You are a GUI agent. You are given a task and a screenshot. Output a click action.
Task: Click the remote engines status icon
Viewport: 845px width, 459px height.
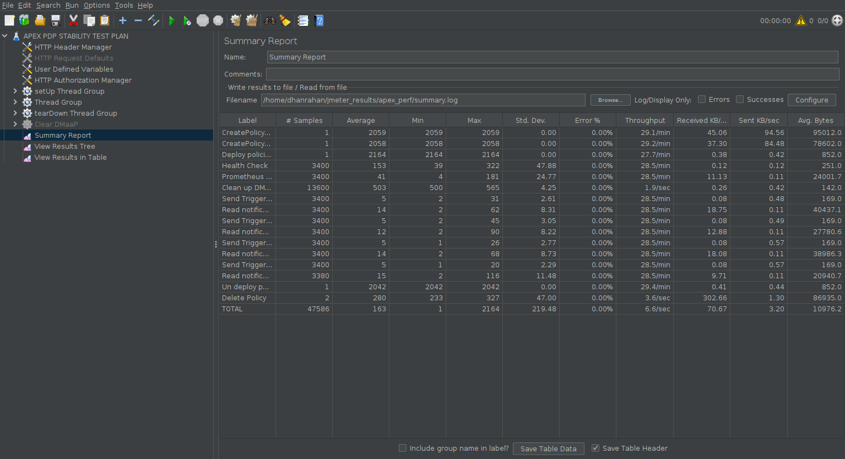click(837, 20)
